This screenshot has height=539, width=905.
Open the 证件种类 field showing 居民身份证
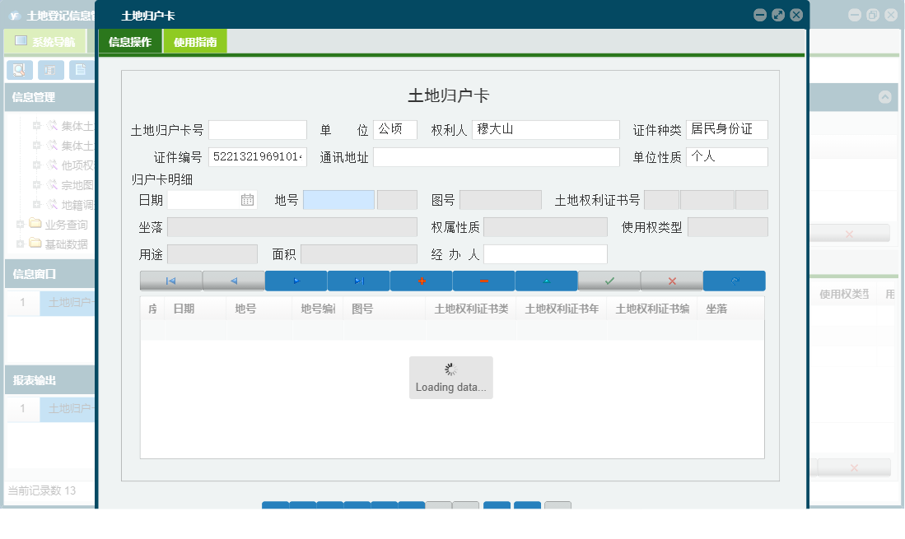[727, 130]
